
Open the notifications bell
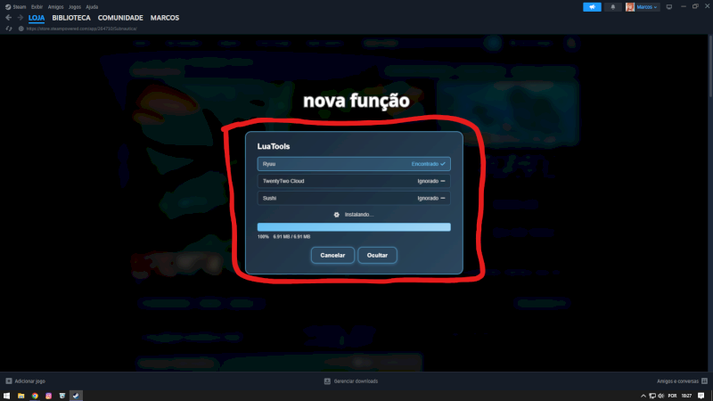tap(613, 7)
